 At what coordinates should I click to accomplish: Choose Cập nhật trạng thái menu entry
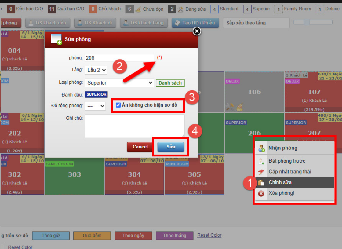[x=290, y=172]
